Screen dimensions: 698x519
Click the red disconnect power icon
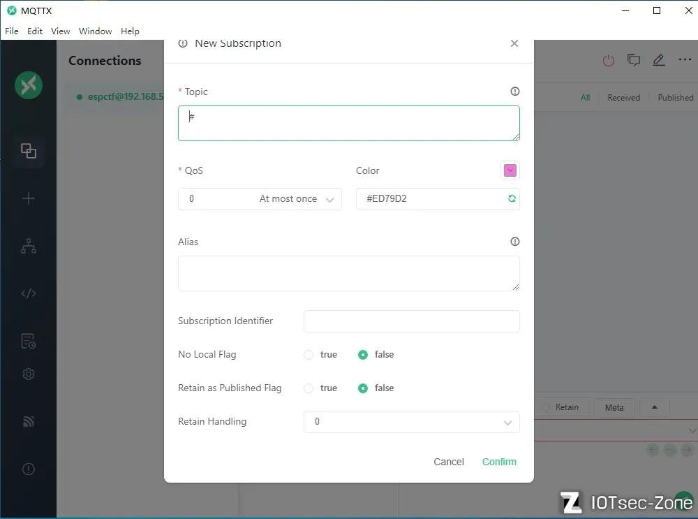tap(609, 60)
